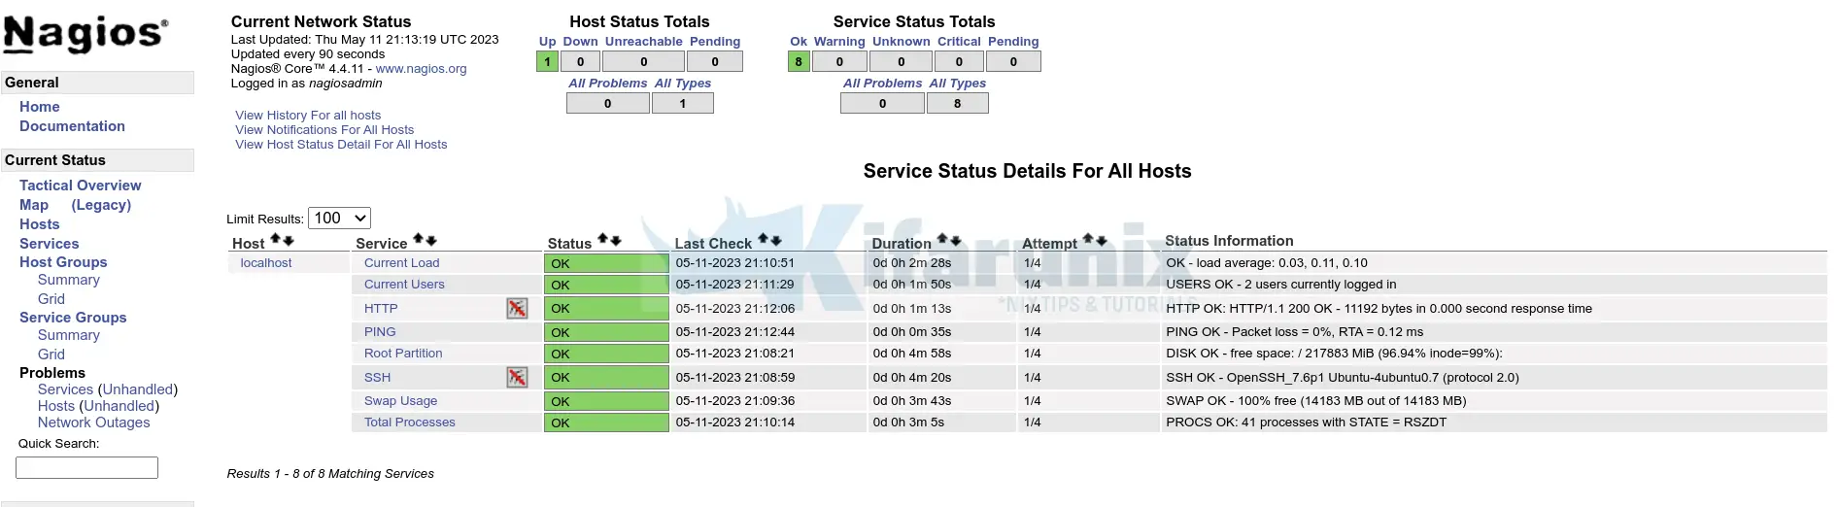Open Service Groups Grid view
Image resolution: width=1839 pixels, height=507 pixels.
point(51,355)
